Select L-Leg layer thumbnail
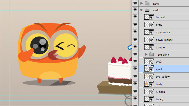The width and height of the screenshot is (189, 106). pyautogui.click(x=149, y=99)
